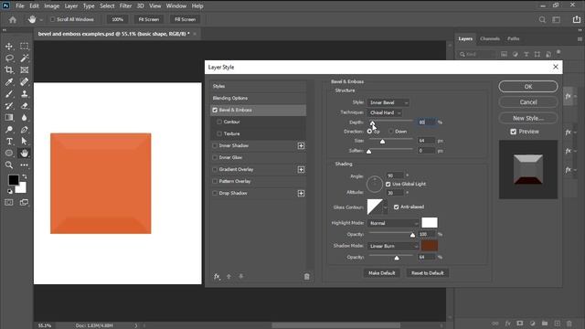Viewport: 585px width, 329px height.
Task: Click the white Highlight color swatch
Action: point(430,223)
